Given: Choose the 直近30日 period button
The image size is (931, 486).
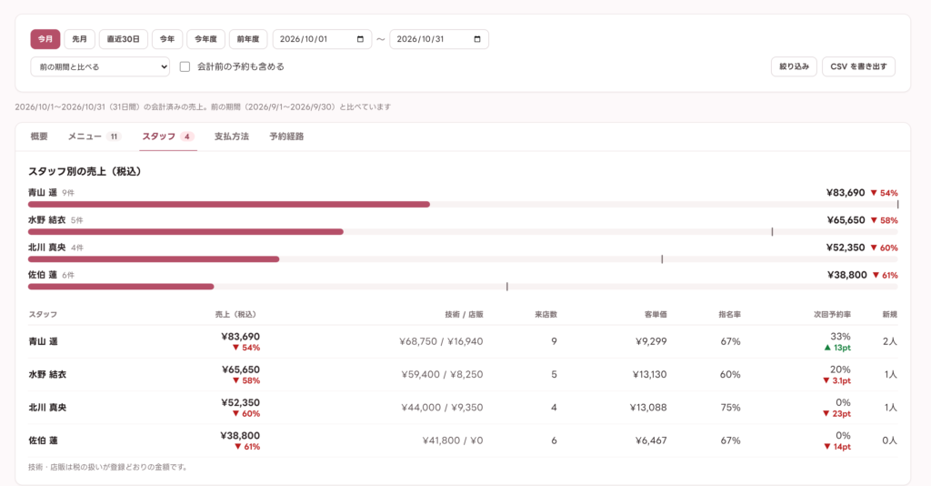Looking at the screenshot, I should (x=124, y=39).
